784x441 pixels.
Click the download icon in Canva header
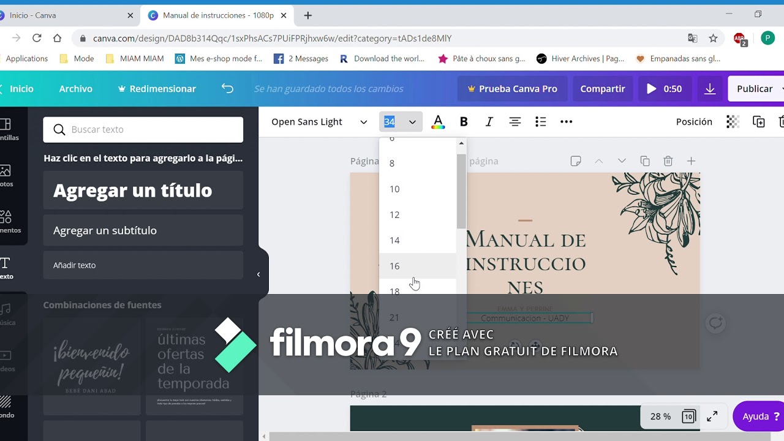point(710,89)
